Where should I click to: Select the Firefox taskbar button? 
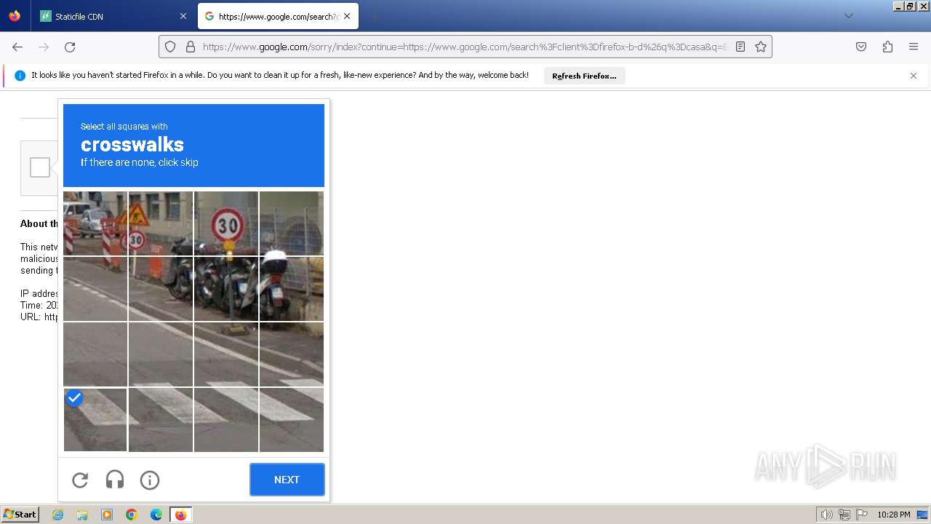[181, 515]
